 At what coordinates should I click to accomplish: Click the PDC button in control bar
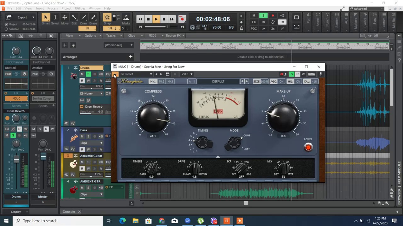pos(254,29)
